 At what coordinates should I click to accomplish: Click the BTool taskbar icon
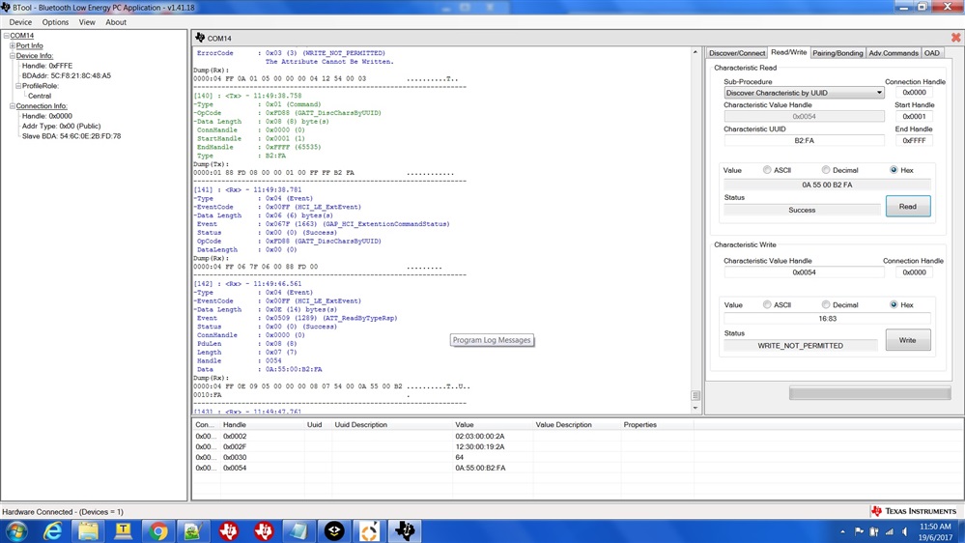405,531
